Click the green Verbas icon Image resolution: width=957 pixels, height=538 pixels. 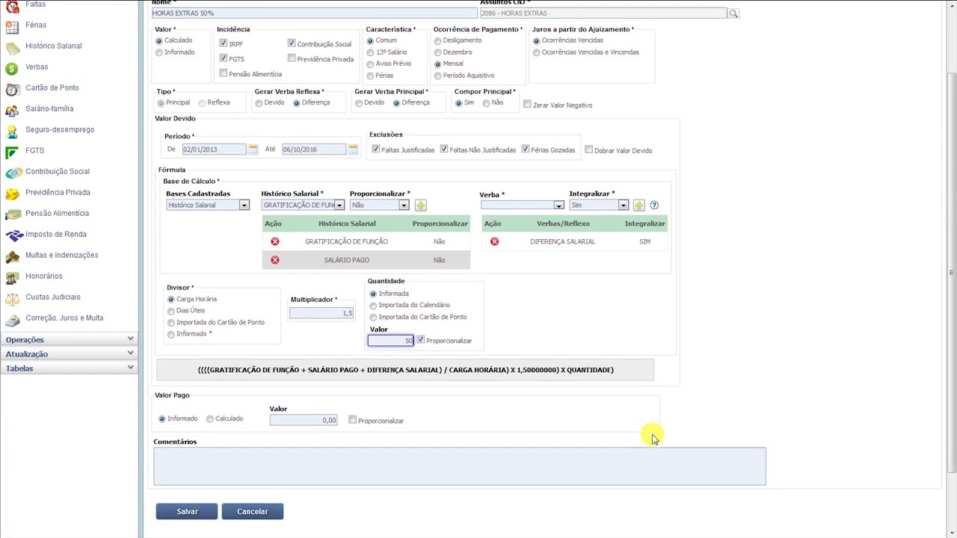click(12, 68)
